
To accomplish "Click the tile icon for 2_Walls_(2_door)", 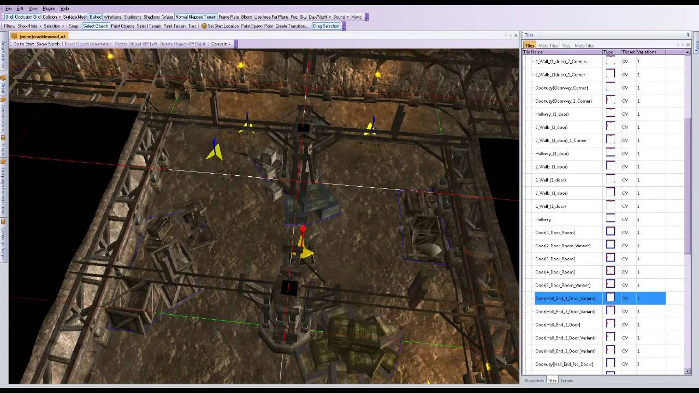I will tap(611, 127).
